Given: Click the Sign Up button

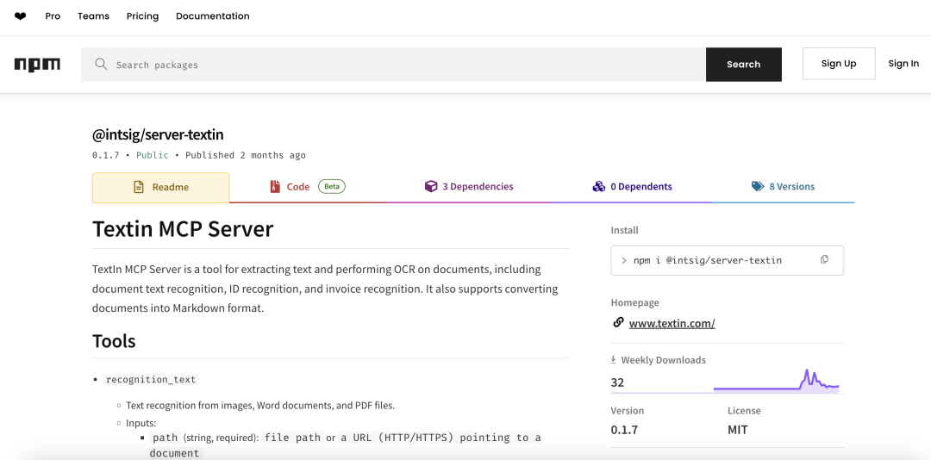Looking at the screenshot, I should pos(839,64).
